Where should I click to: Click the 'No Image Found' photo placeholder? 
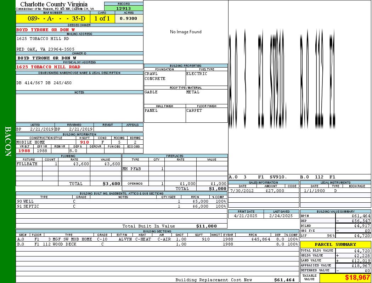[186, 32]
